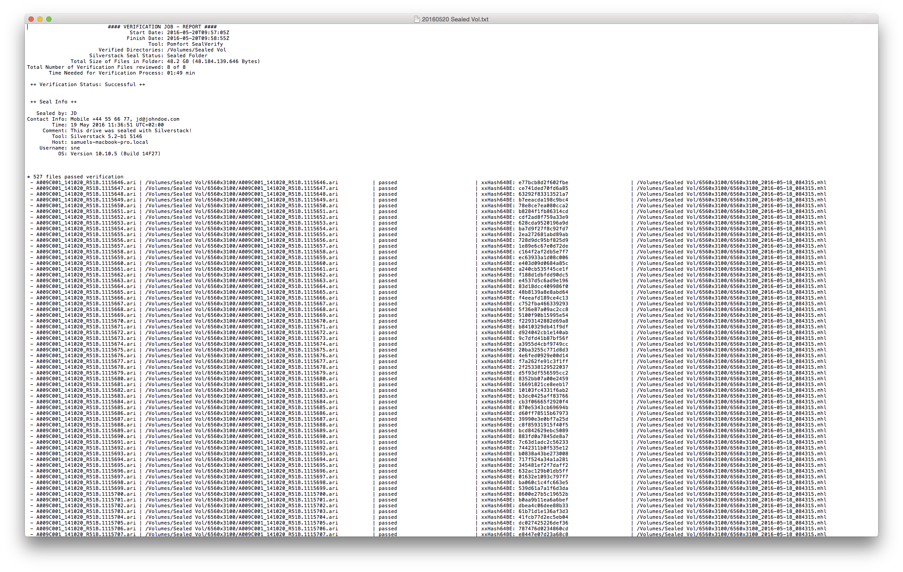
Task: Click the username value 'sne'
Action: coord(75,148)
